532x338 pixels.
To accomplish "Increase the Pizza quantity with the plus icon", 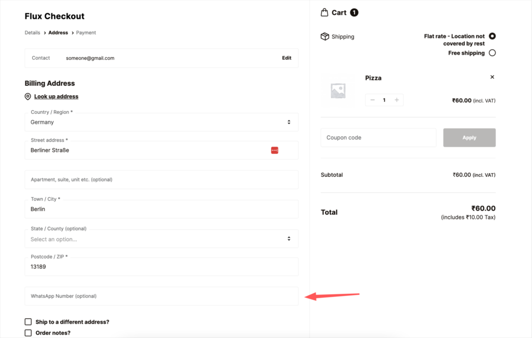I will [x=396, y=99].
